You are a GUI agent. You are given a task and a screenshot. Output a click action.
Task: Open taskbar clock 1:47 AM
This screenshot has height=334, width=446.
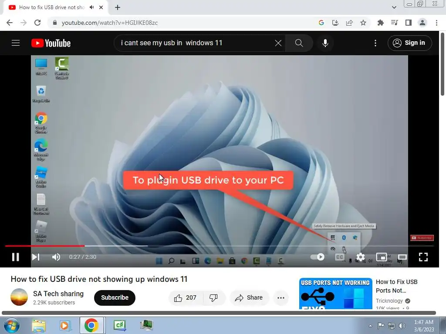(x=424, y=325)
